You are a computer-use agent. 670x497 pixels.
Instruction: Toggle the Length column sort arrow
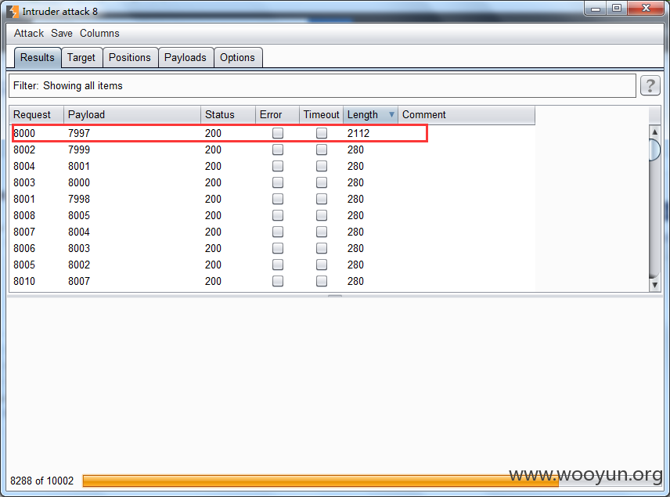(x=391, y=114)
